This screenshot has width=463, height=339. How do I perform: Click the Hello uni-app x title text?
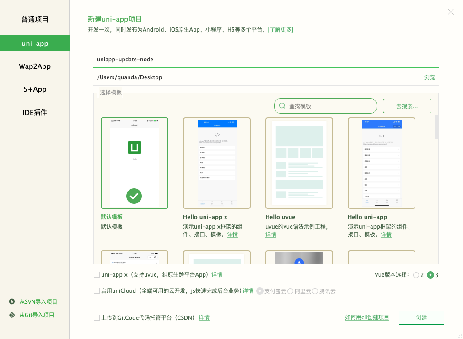tap(205, 217)
